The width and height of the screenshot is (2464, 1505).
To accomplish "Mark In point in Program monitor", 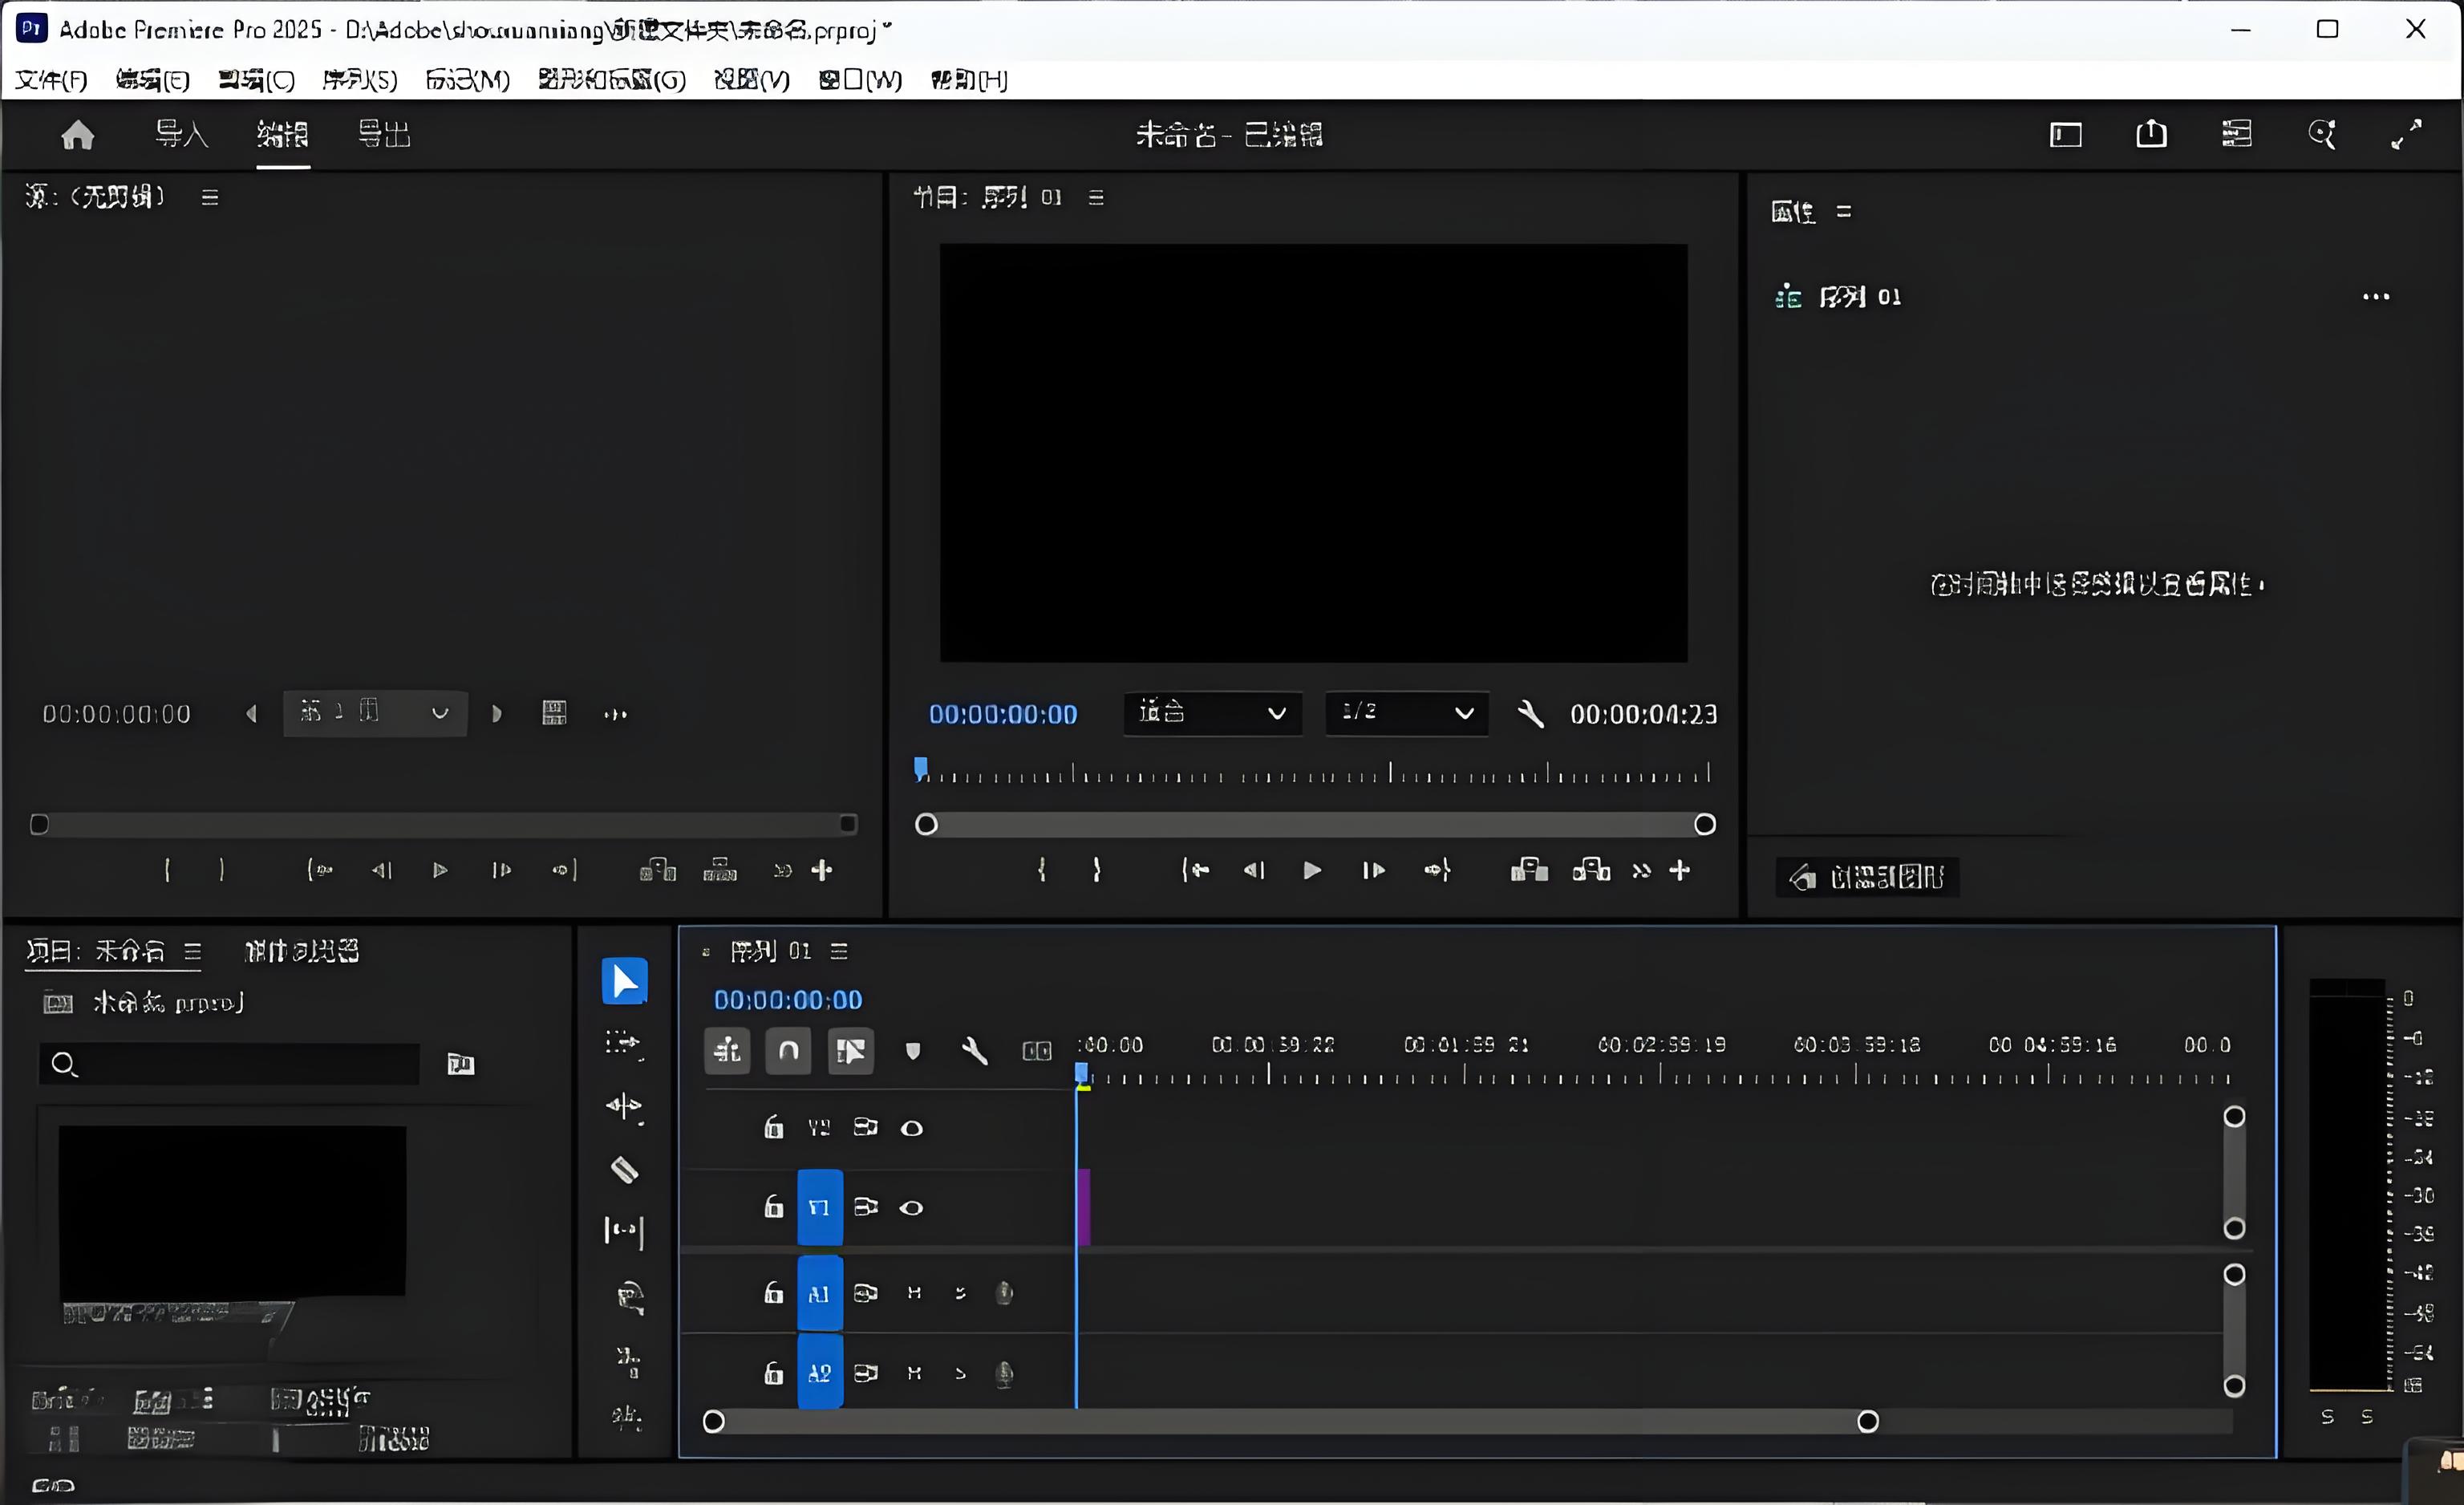I will pos(1042,870).
